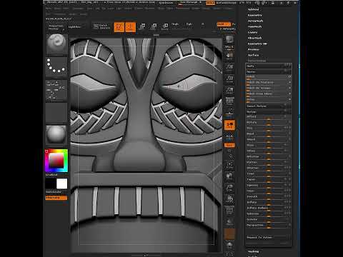Toggle the circle option on Polish row
This screenshot has width=343, height=257.
(289, 76)
